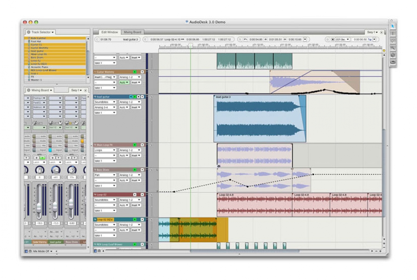Image resolution: width=417 pixels, height=280 pixels.
Task: Open the Loops dropdown on Main Loop FX track
Action: (x=105, y=150)
